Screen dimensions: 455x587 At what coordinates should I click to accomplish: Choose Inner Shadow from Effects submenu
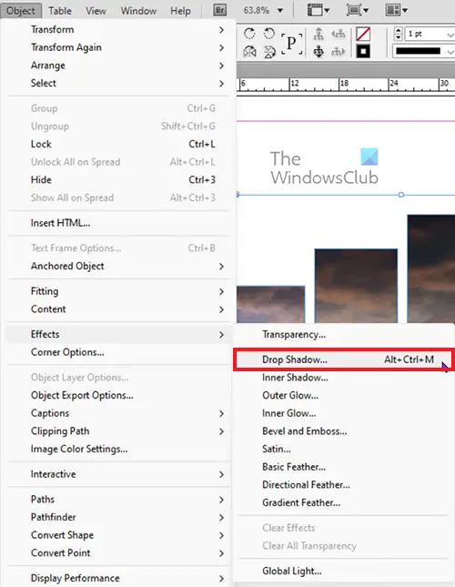[343, 378]
